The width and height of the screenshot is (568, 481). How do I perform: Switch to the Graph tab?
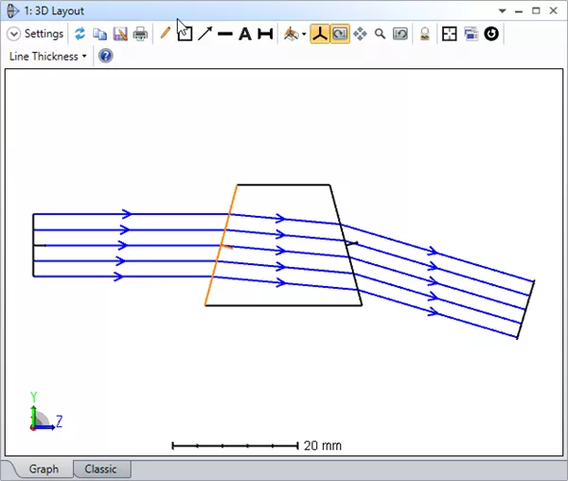44,469
